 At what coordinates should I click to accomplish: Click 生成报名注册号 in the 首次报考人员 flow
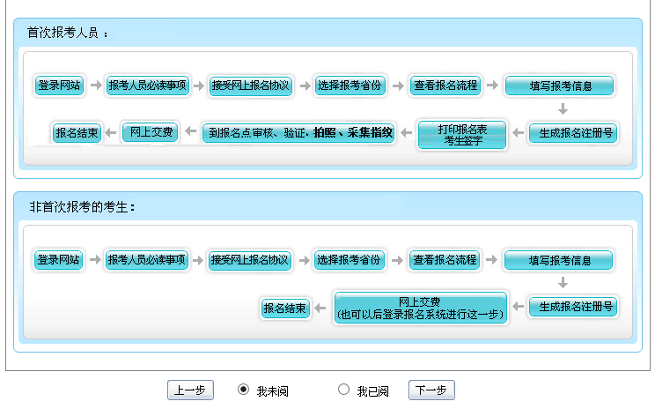click(x=572, y=134)
